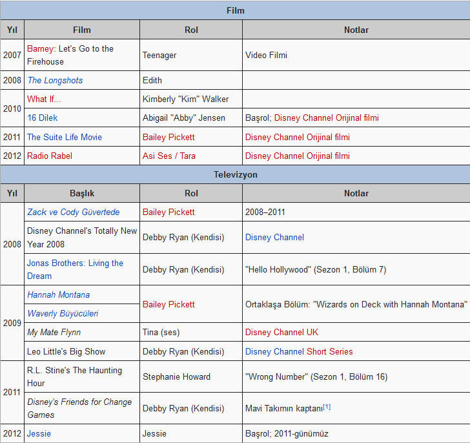Viewport: 470px width, 443px height.
Task: Click Zack ve Cody Güvertede link
Action: (x=73, y=212)
